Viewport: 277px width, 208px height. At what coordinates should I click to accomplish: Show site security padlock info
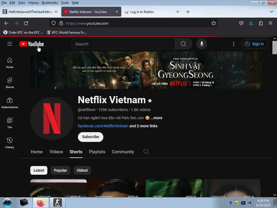coord(61,23)
